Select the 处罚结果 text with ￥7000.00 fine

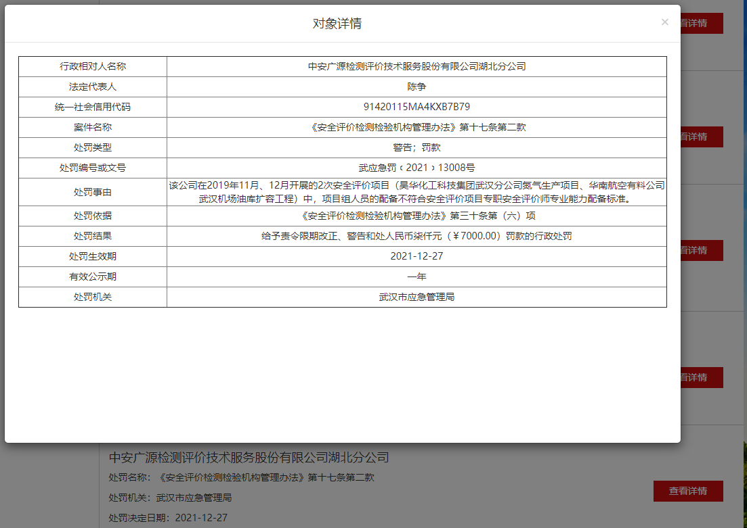[x=417, y=237]
